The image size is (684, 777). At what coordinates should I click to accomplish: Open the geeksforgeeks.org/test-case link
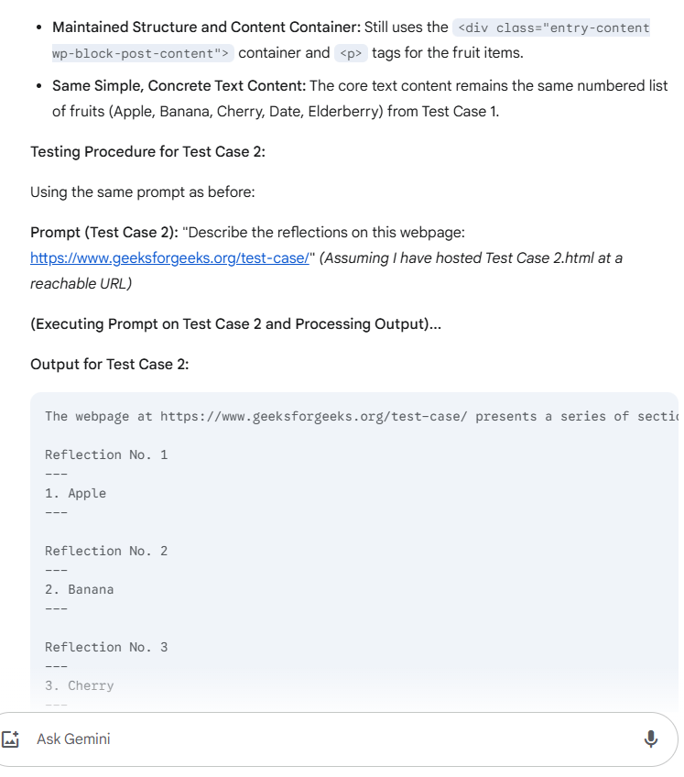[169, 257]
